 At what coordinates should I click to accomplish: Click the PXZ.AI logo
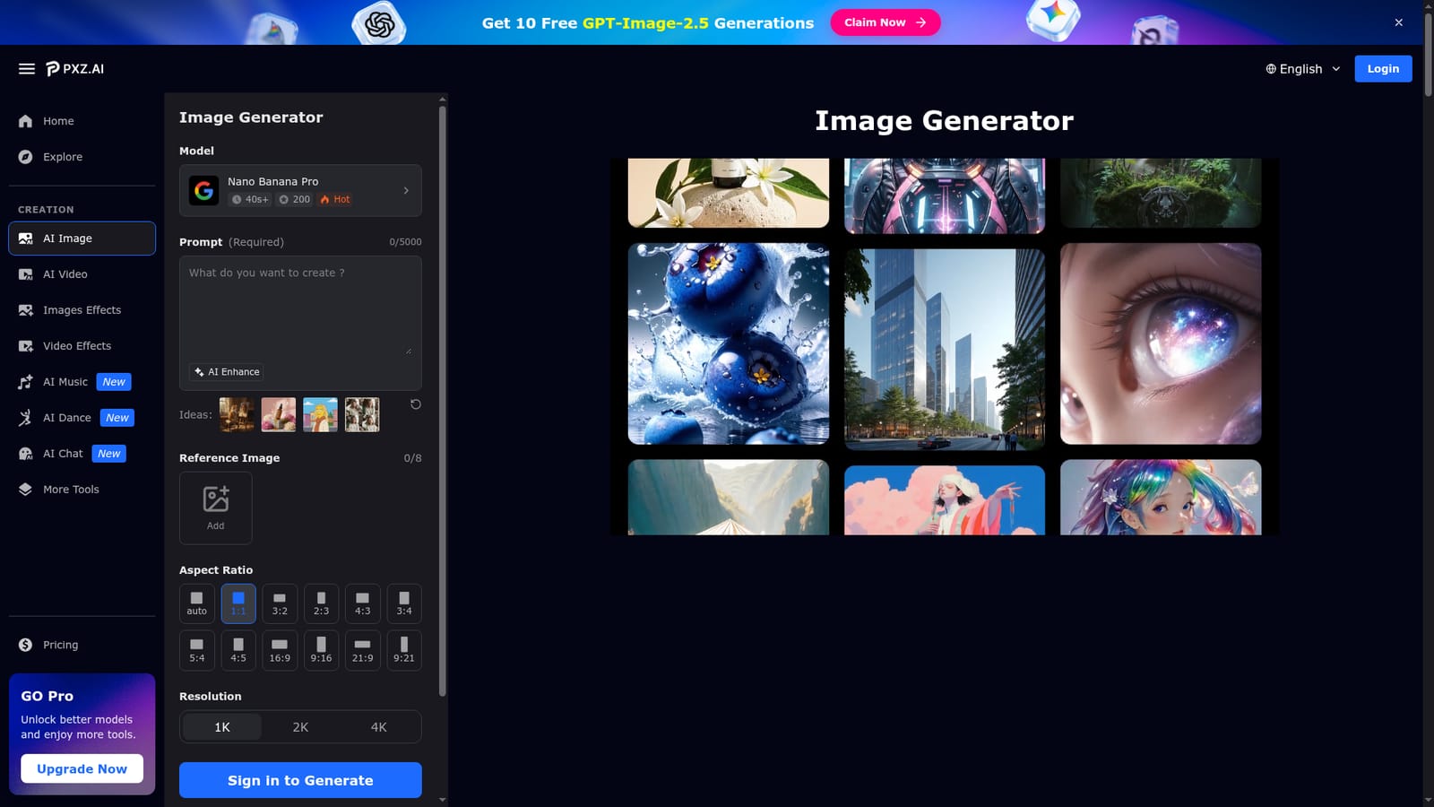click(x=75, y=69)
